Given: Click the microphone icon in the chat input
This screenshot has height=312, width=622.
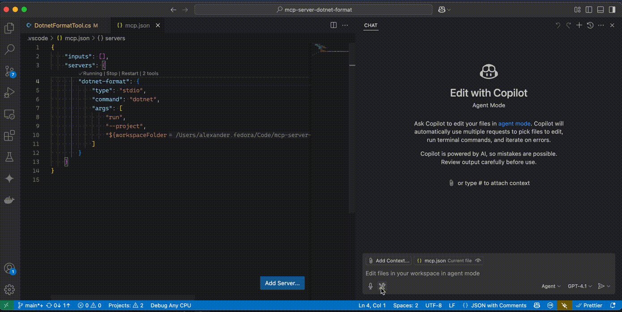Looking at the screenshot, I should point(370,286).
